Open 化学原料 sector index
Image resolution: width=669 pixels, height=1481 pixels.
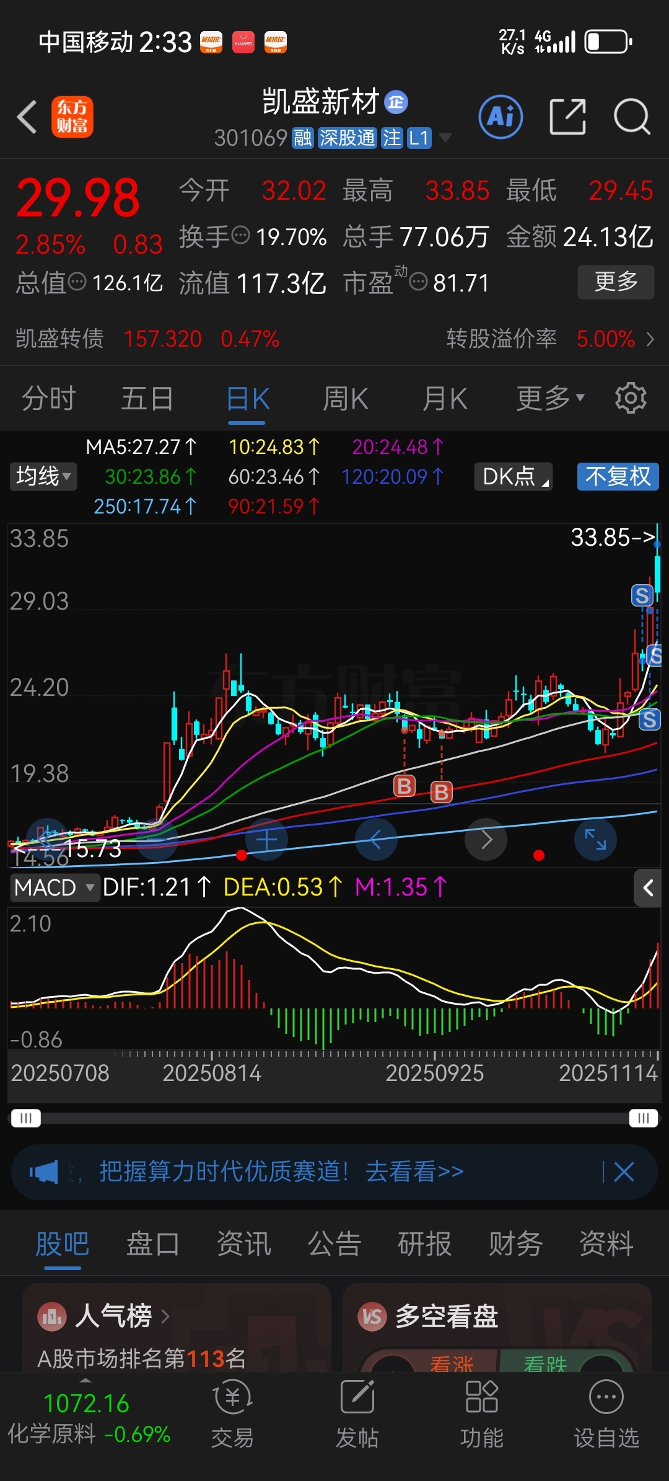point(89,1419)
